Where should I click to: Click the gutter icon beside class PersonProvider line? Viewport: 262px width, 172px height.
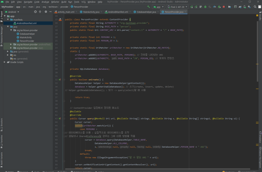tap(60, 20)
